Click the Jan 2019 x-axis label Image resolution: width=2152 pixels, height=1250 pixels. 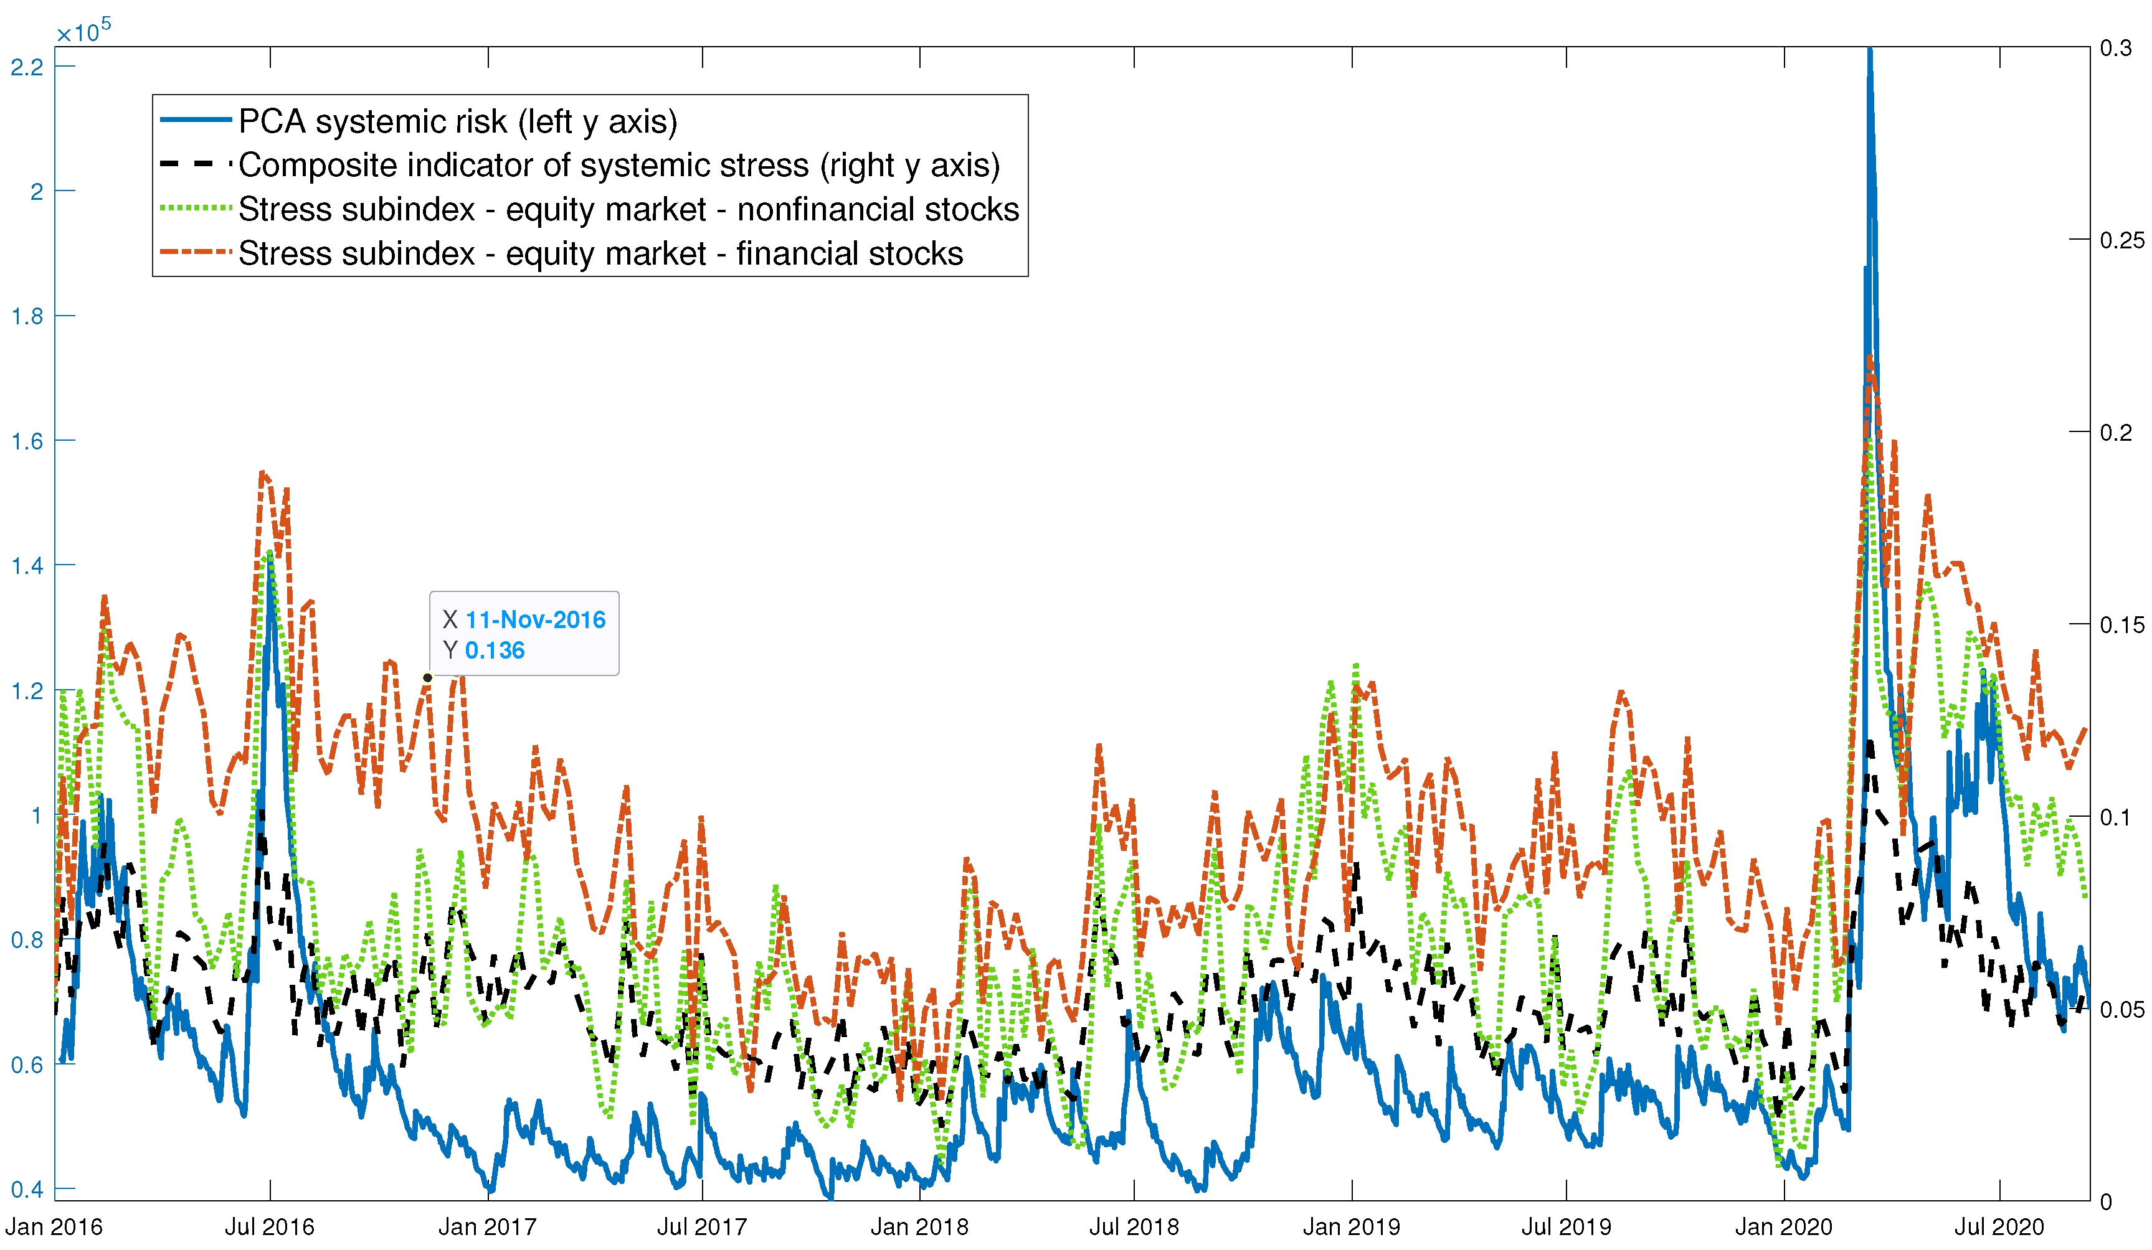[x=1351, y=1227]
